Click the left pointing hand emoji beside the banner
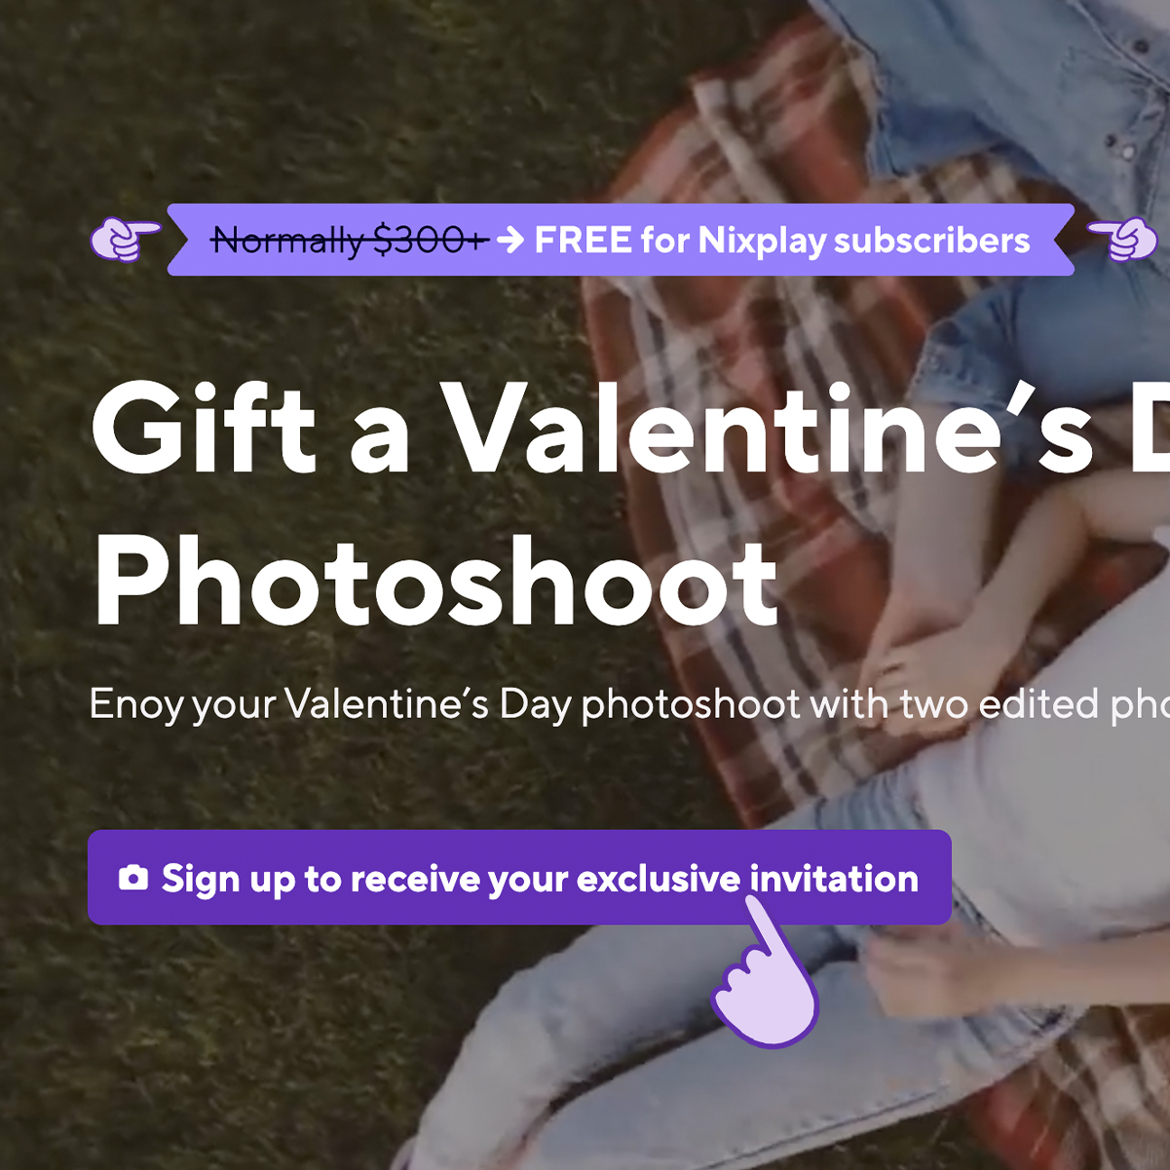This screenshot has height=1170, width=1170. point(126,240)
